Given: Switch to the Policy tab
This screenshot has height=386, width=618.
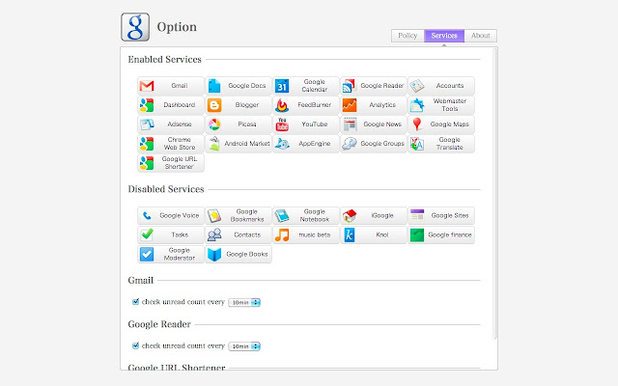Looking at the screenshot, I should point(407,36).
